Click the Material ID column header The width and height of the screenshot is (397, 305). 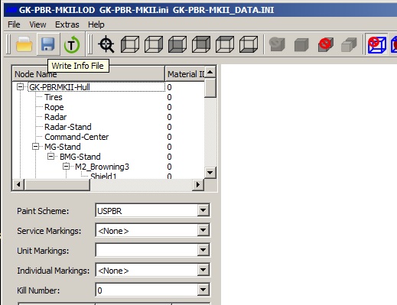click(x=185, y=74)
